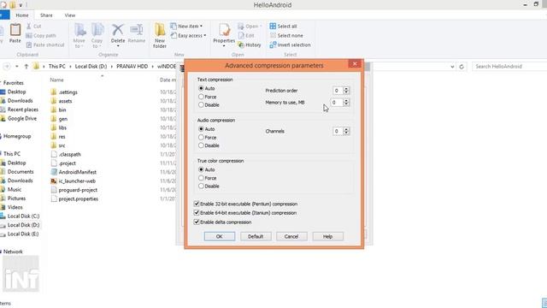Increase the Channels value
The image size is (547, 308).
346,129
